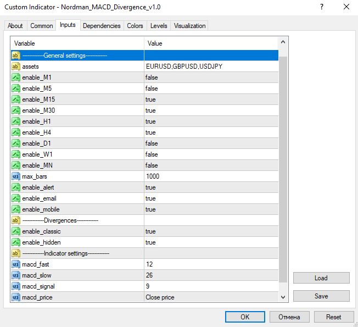
Task: Click the enable_M5 boolean icon
Action: (x=16, y=88)
